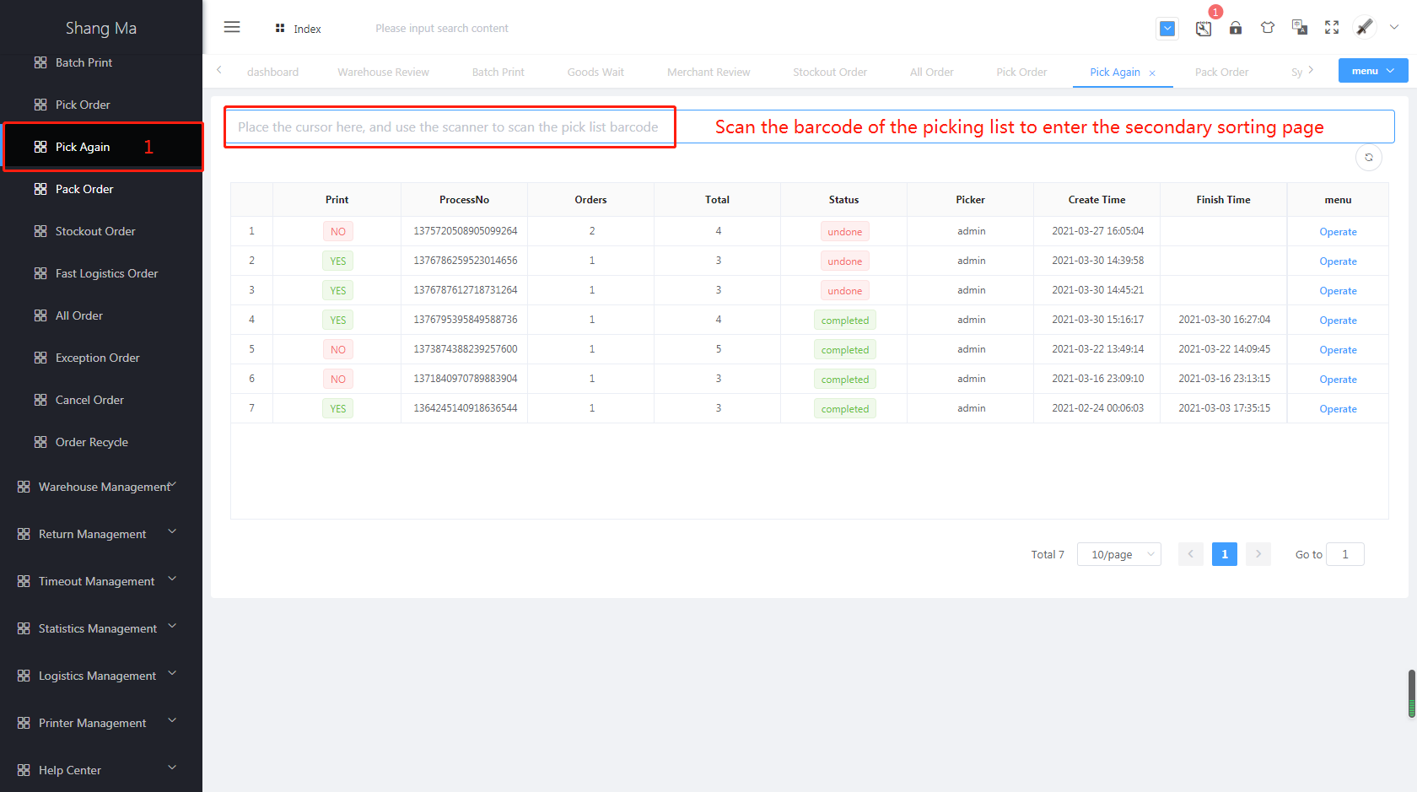Move the tab strip left with the arrow

pos(219,70)
